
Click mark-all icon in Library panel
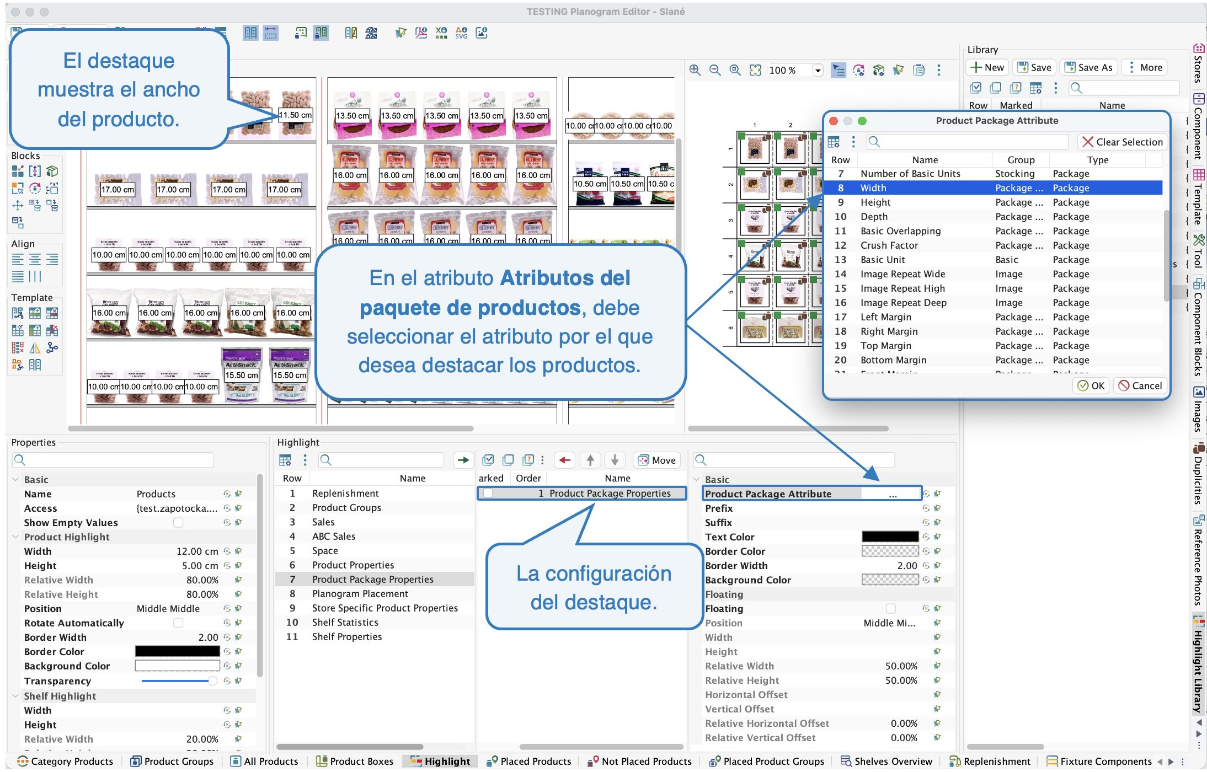[975, 88]
